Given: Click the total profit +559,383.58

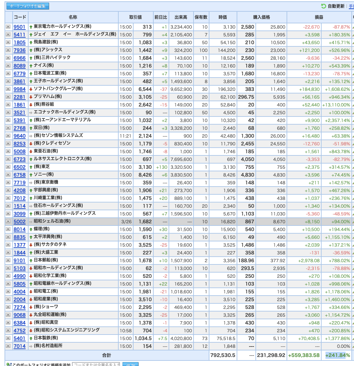Looking at the screenshot, I should click(x=304, y=355).
